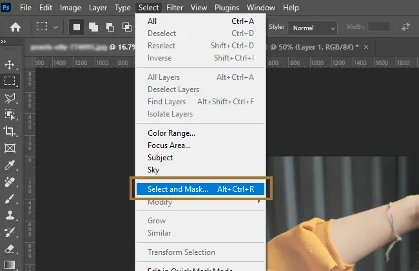Choose Similar in the Select menu
Screen dimensions: 419x271
click(x=200, y=233)
